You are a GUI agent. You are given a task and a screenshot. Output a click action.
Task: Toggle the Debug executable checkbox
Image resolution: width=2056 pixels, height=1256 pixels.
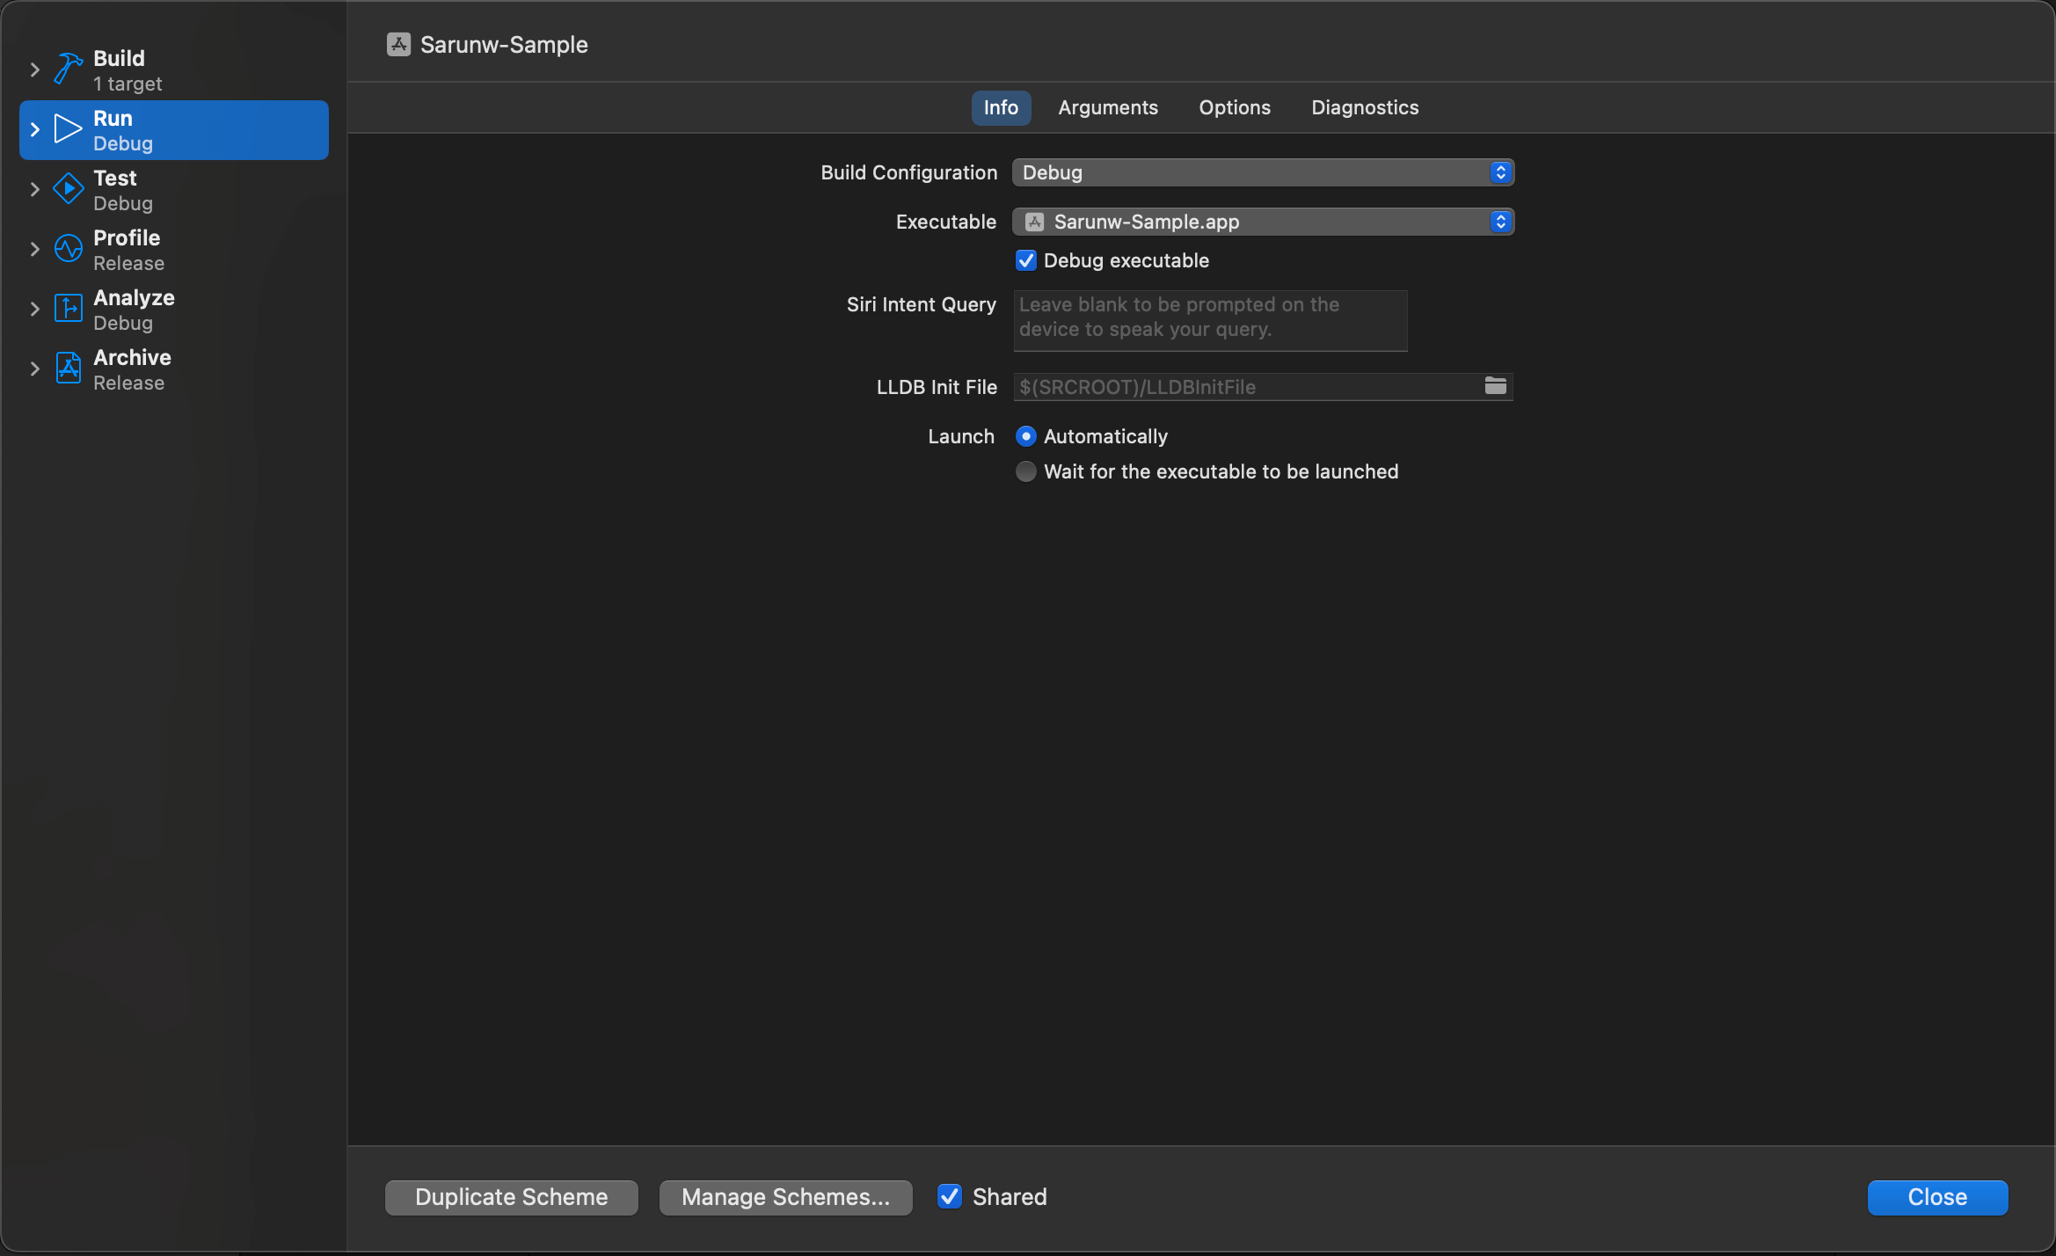pos(1025,260)
